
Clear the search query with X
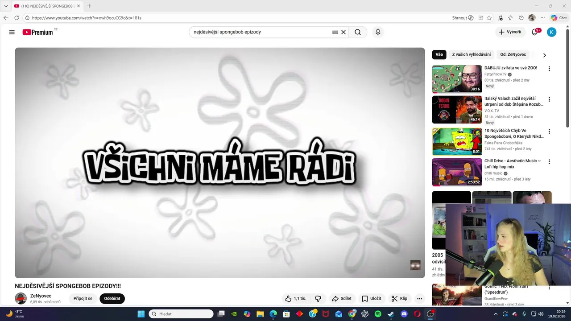tap(343, 32)
